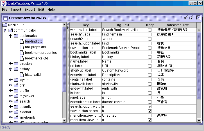
Task: Click the bookmarks folder icon
Action: coord(16,36)
